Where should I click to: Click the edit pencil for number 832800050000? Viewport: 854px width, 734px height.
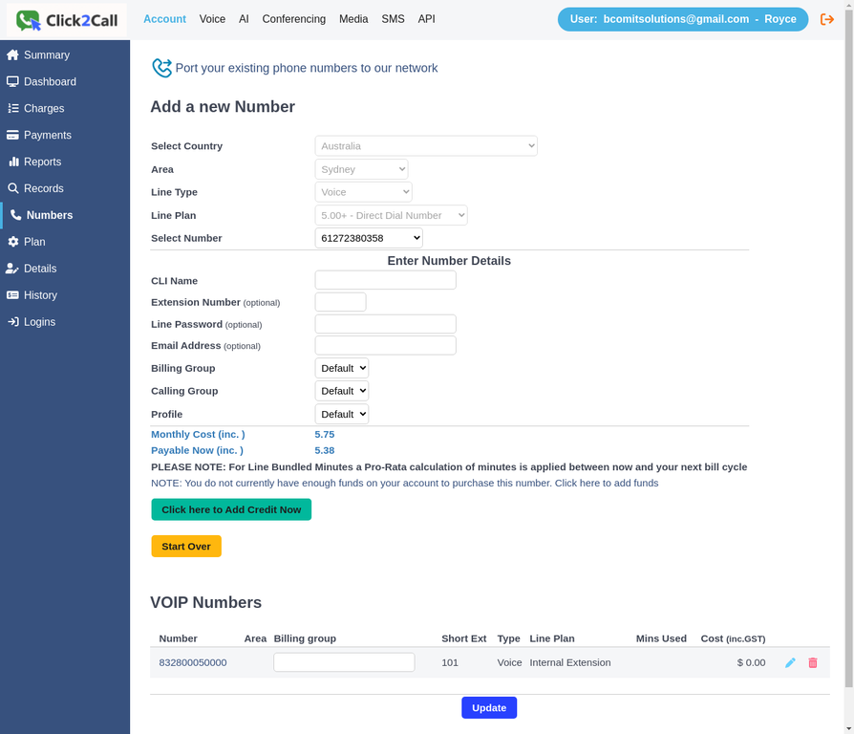point(790,662)
